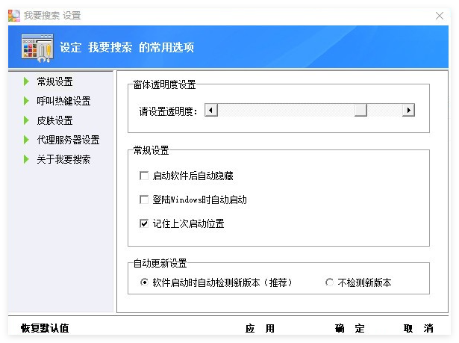Viewport: 459px width, 343px height.
Task: Select 软件启动时自动检测新版本 radio option
Action: point(144,282)
